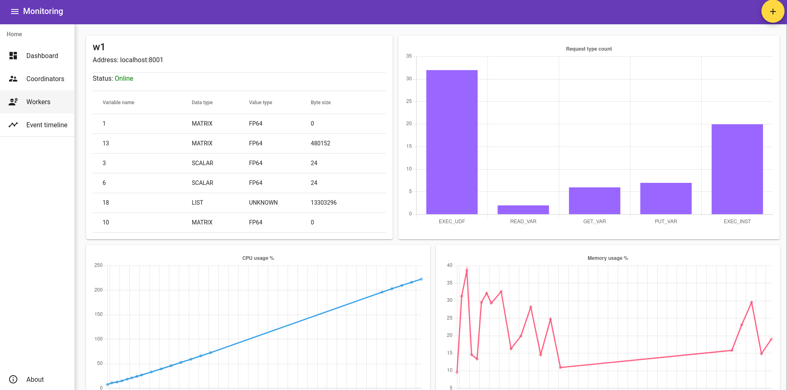This screenshot has height=390, width=787.
Task: Select table row for variable 13
Action: (x=239, y=143)
